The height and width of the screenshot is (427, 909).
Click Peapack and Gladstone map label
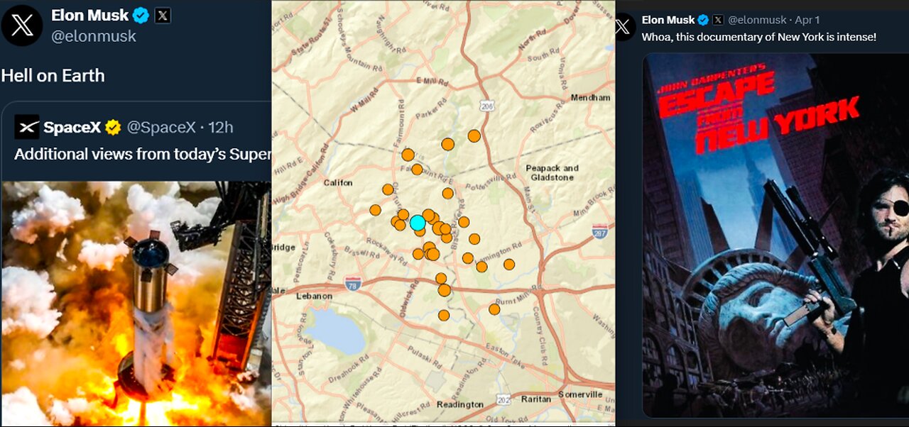[x=552, y=172]
